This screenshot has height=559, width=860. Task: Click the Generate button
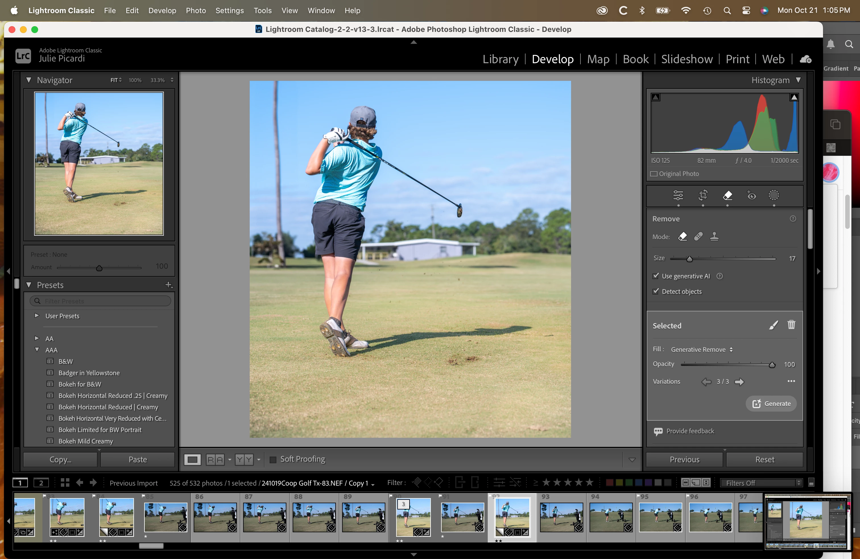pyautogui.click(x=771, y=404)
